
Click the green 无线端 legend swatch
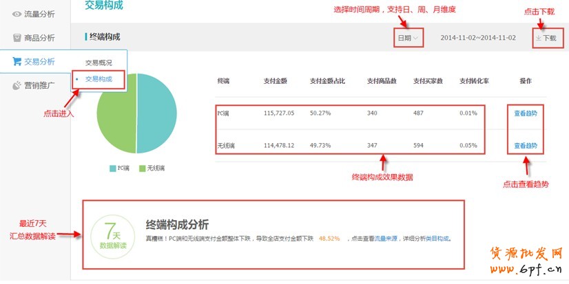[142, 168]
